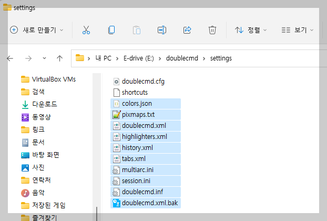Click the 바탕 화면 desktop icon

25,155
